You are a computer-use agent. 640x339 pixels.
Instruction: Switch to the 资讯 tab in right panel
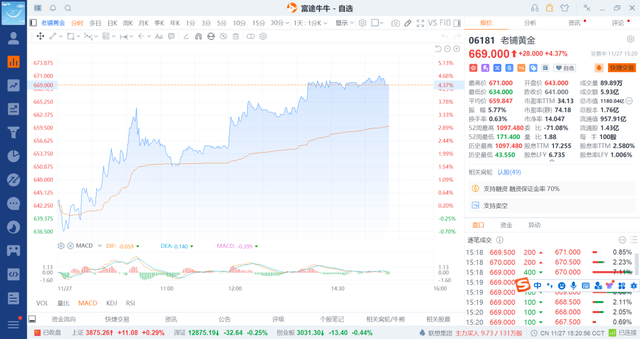pos(574,23)
